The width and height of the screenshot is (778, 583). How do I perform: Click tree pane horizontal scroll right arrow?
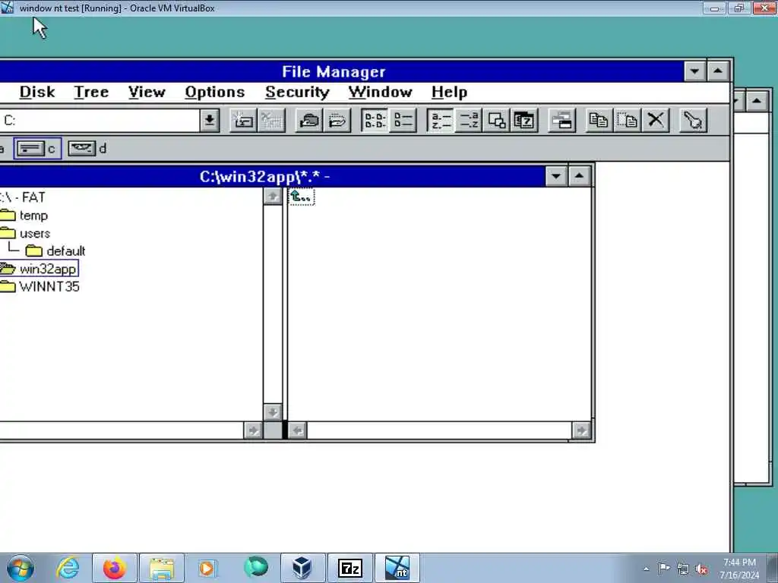click(x=253, y=430)
